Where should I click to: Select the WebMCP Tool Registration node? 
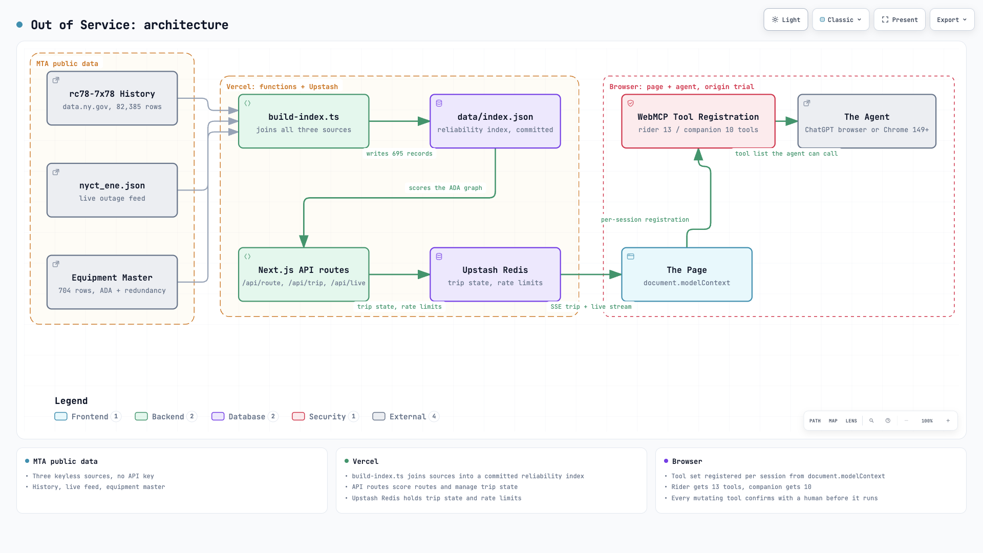pyautogui.click(x=698, y=121)
